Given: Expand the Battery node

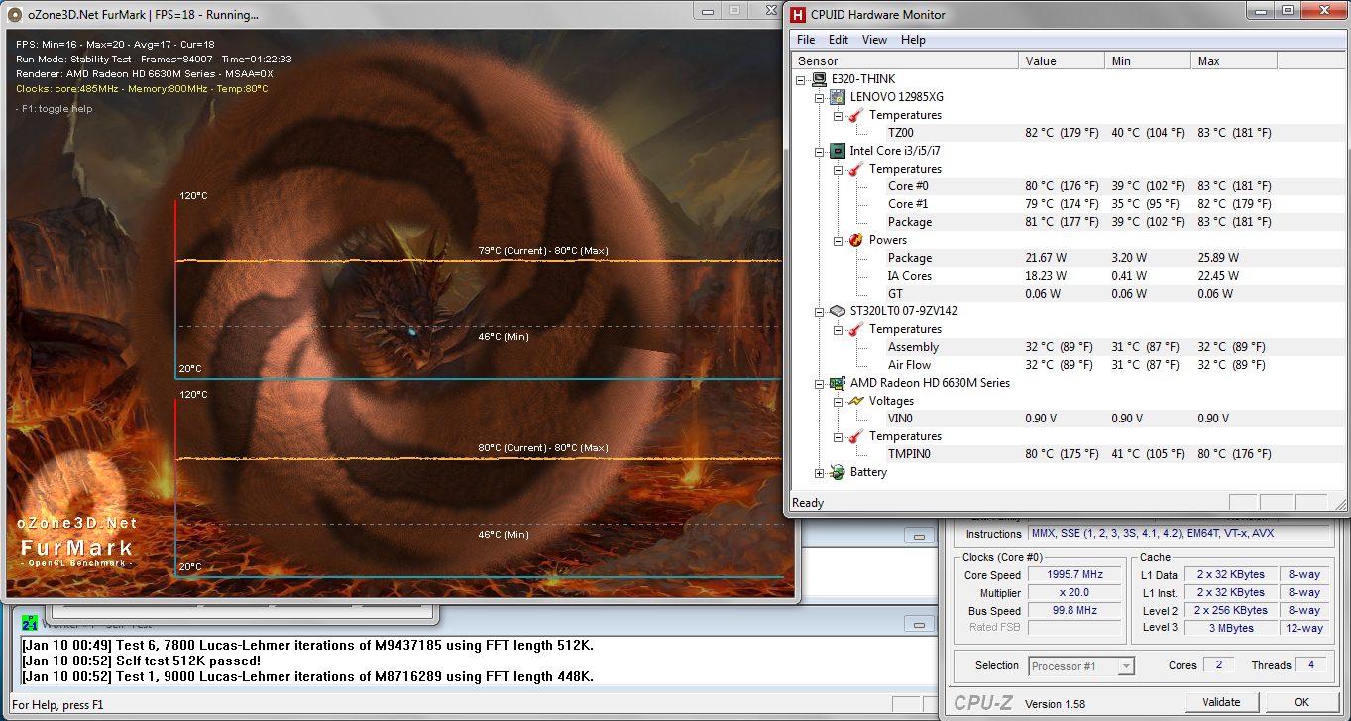Looking at the screenshot, I should click(819, 472).
